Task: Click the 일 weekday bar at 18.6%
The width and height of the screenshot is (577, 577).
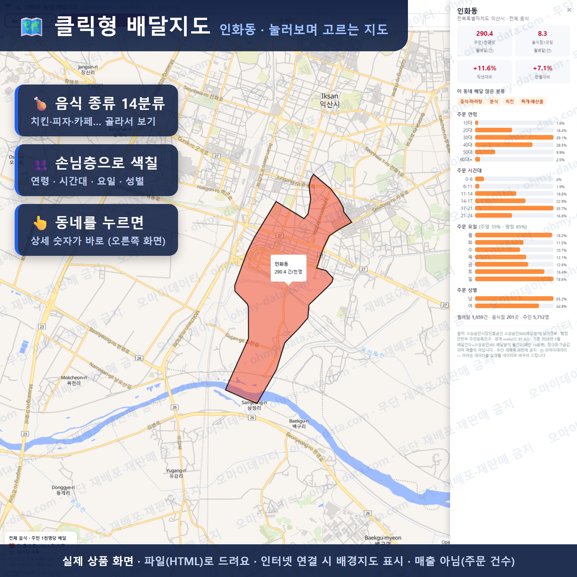Action: pos(514,279)
